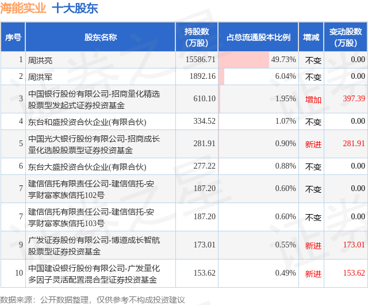
Task: Click holdings value 610.10
Action: click(205, 98)
